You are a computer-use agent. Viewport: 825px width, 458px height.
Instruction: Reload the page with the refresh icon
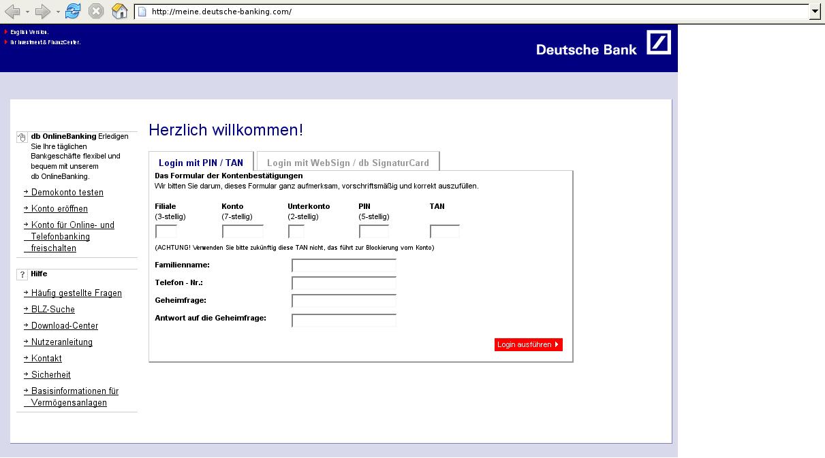[73, 11]
